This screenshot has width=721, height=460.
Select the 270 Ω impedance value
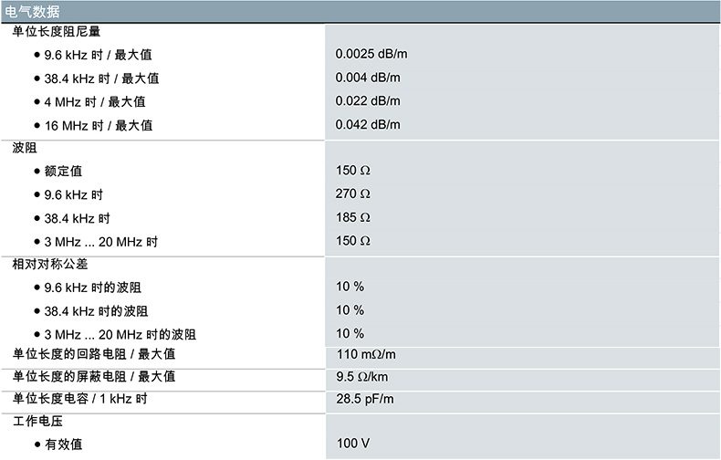(353, 194)
